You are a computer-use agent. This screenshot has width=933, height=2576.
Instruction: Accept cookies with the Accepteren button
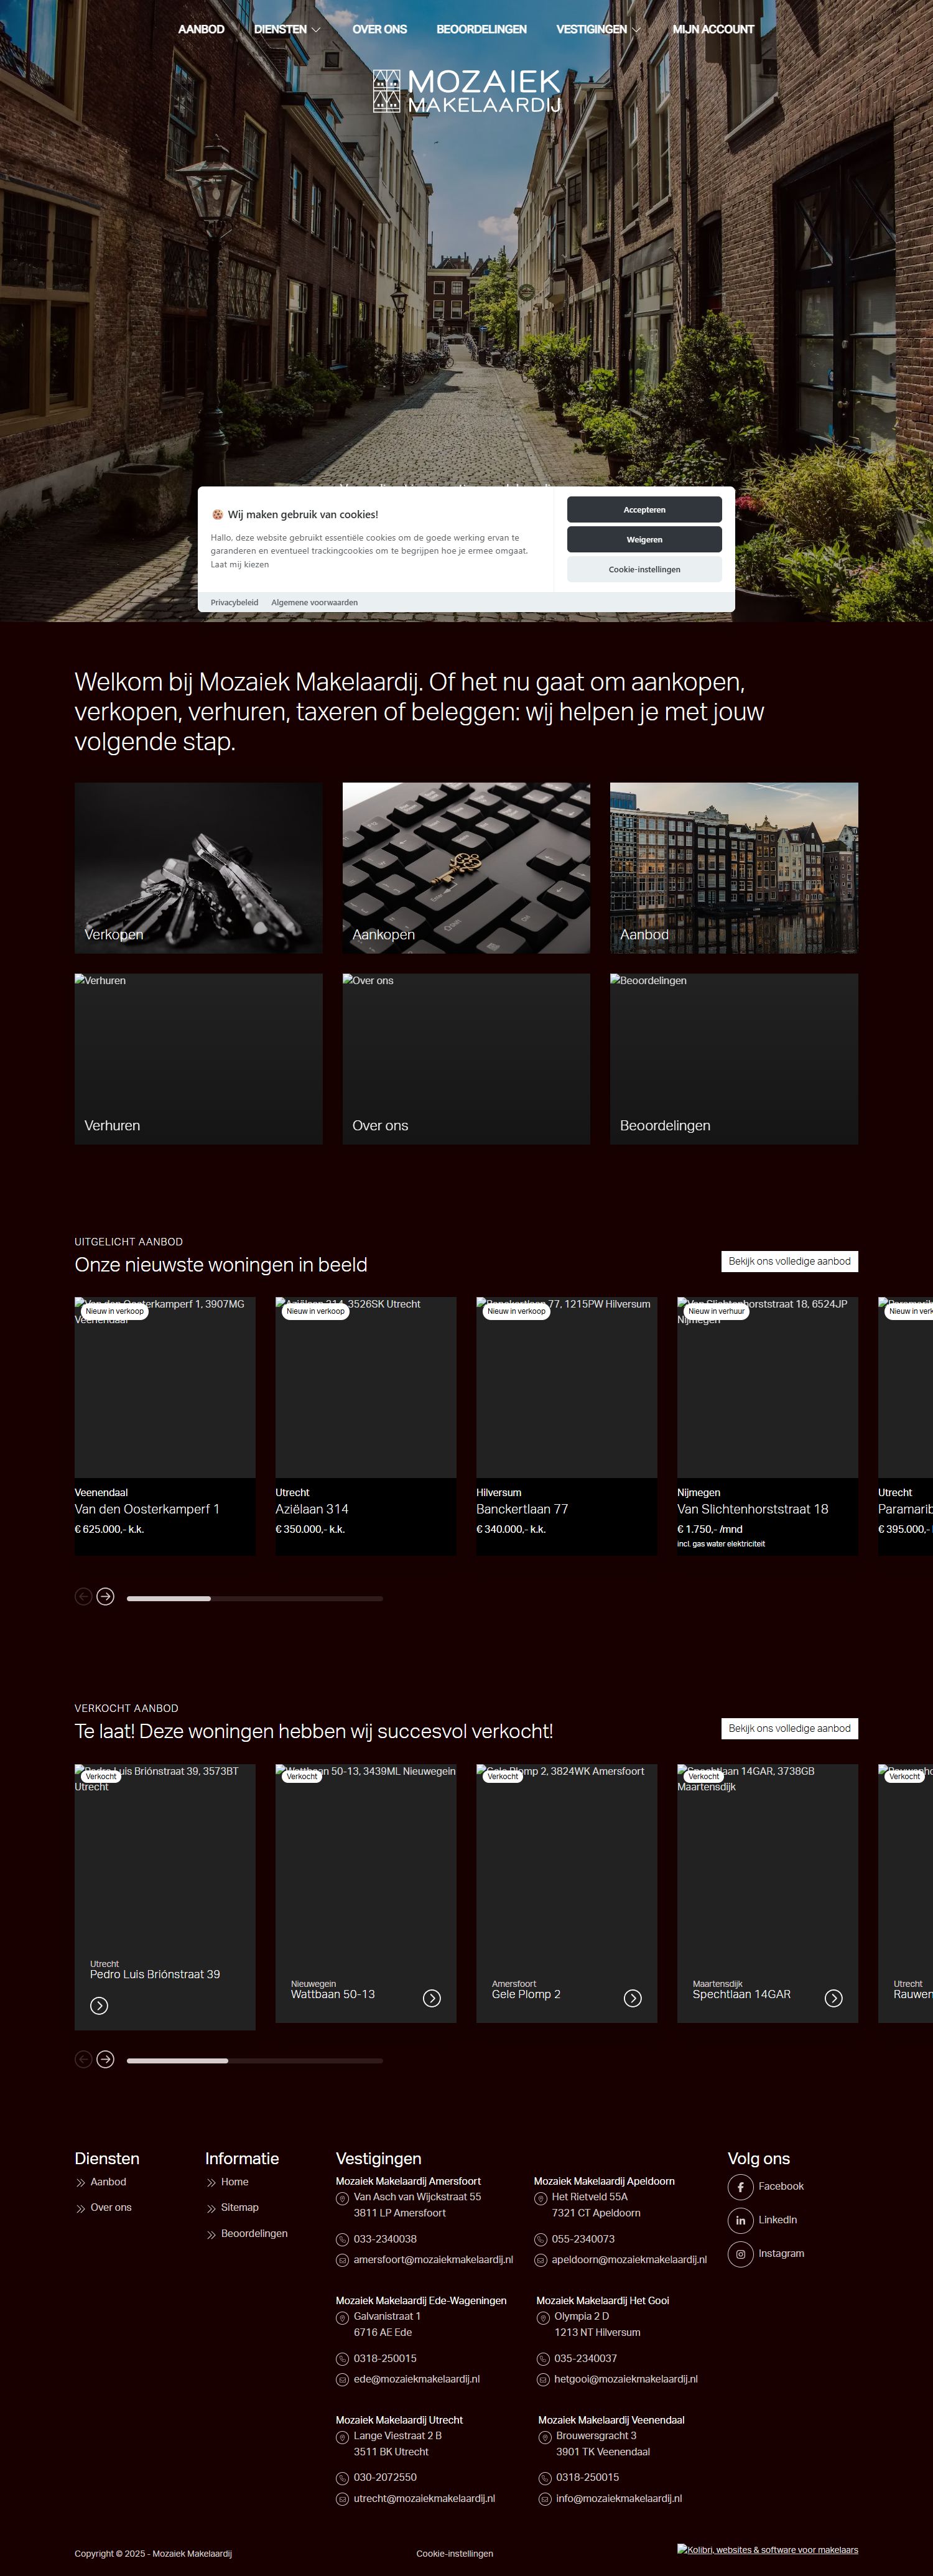coord(644,510)
